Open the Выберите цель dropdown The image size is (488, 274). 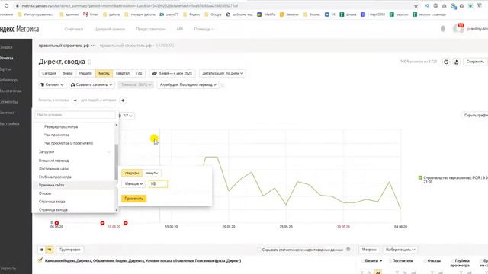[x=400, y=250]
